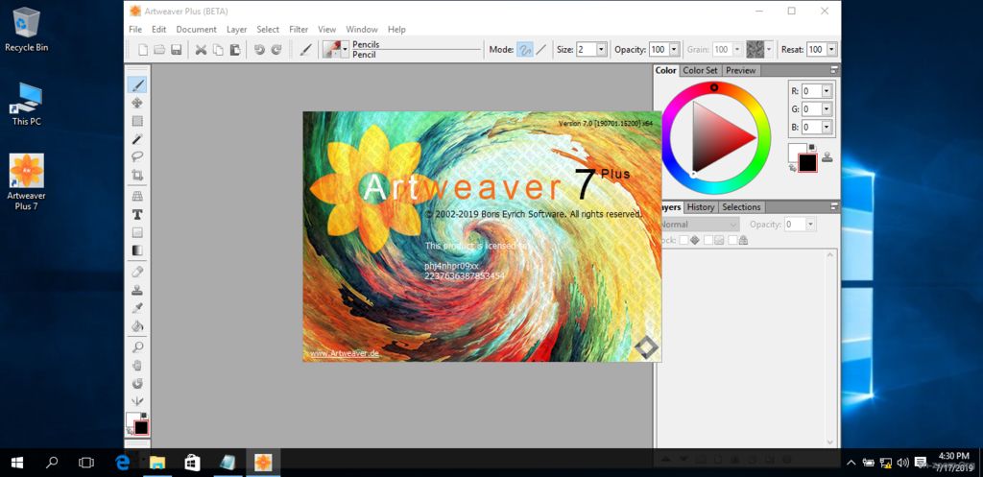The image size is (983, 477).
Task: Switch to the Preview tab
Action: [x=741, y=70]
